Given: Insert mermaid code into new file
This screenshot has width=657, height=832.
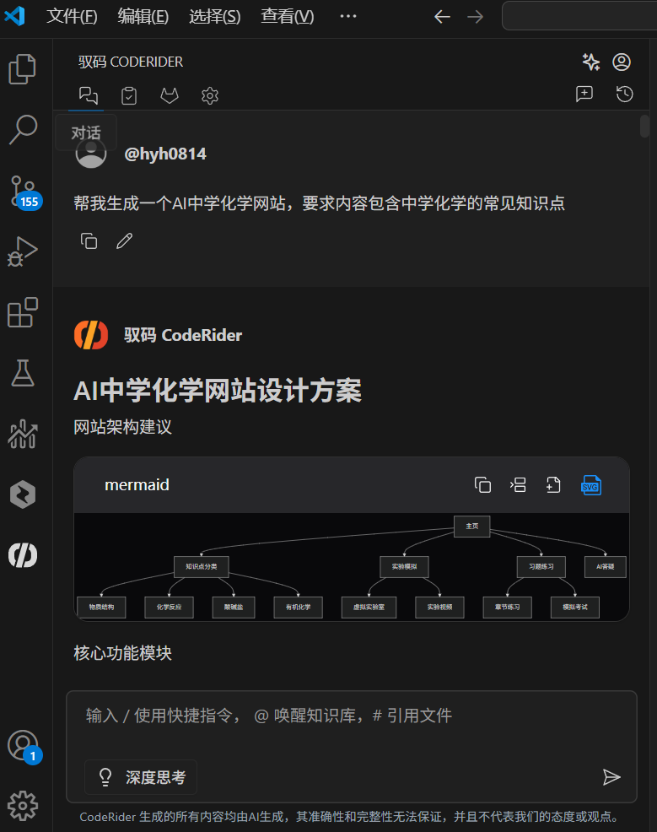Looking at the screenshot, I should [553, 485].
